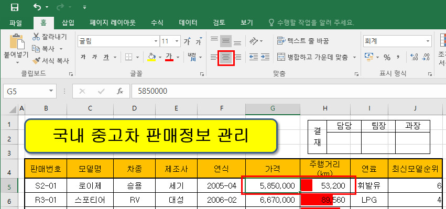Decrease font size with smaller 가 icon
The height and width of the screenshot is (209, 446).
tap(199, 41)
